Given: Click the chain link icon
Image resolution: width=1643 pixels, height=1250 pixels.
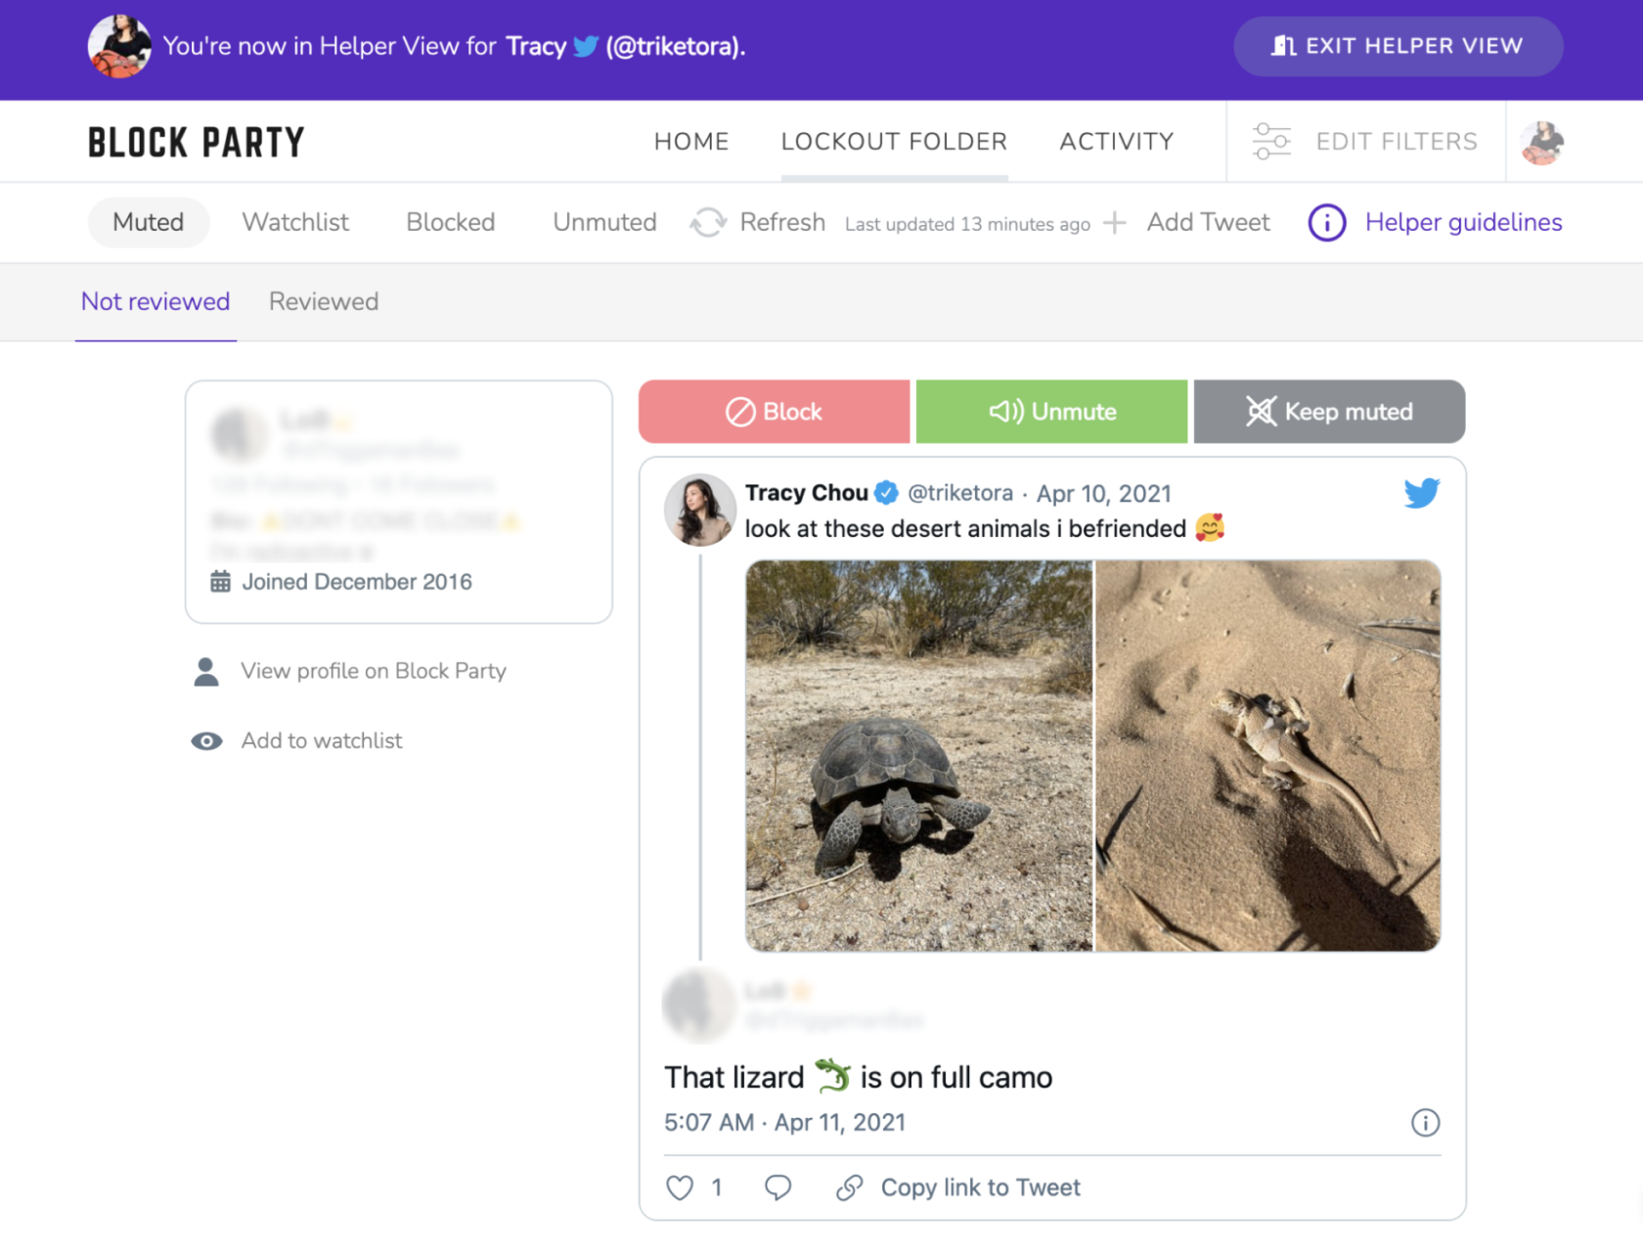Looking at the screenshot, I should (x=850, y=1187).
